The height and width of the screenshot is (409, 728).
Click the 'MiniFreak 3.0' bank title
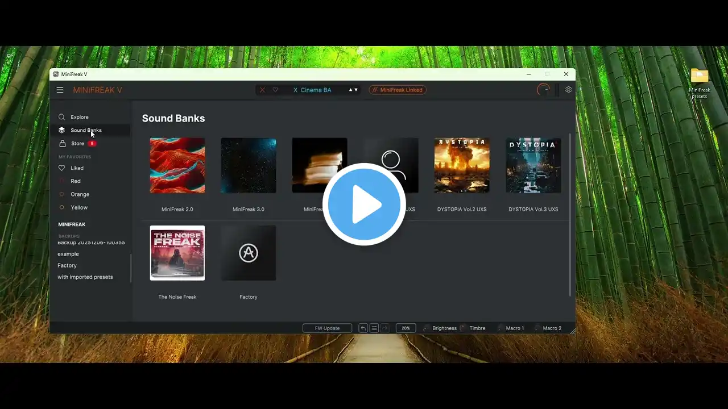(249, 210)
